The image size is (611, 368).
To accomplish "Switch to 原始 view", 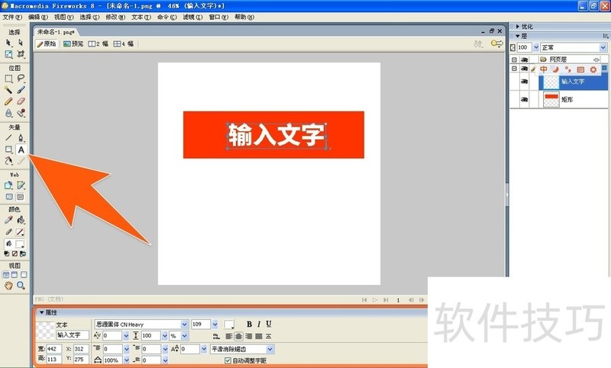I will pyautogui.click(x=47, y=44).
